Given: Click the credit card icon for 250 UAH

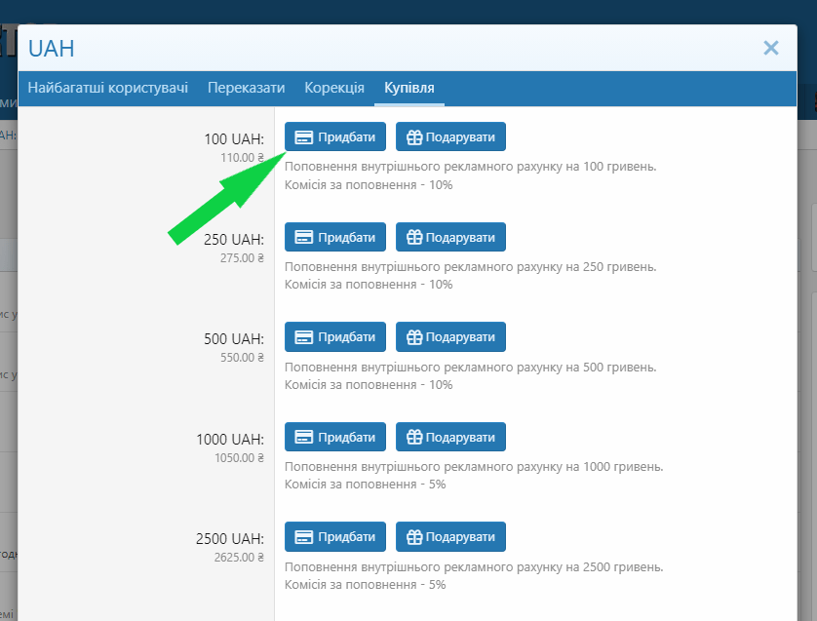Looking at the screenshot, I should pos(303,237).
